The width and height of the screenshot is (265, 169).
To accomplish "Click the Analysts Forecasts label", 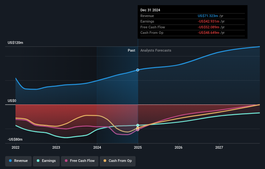I will point(156,51).
